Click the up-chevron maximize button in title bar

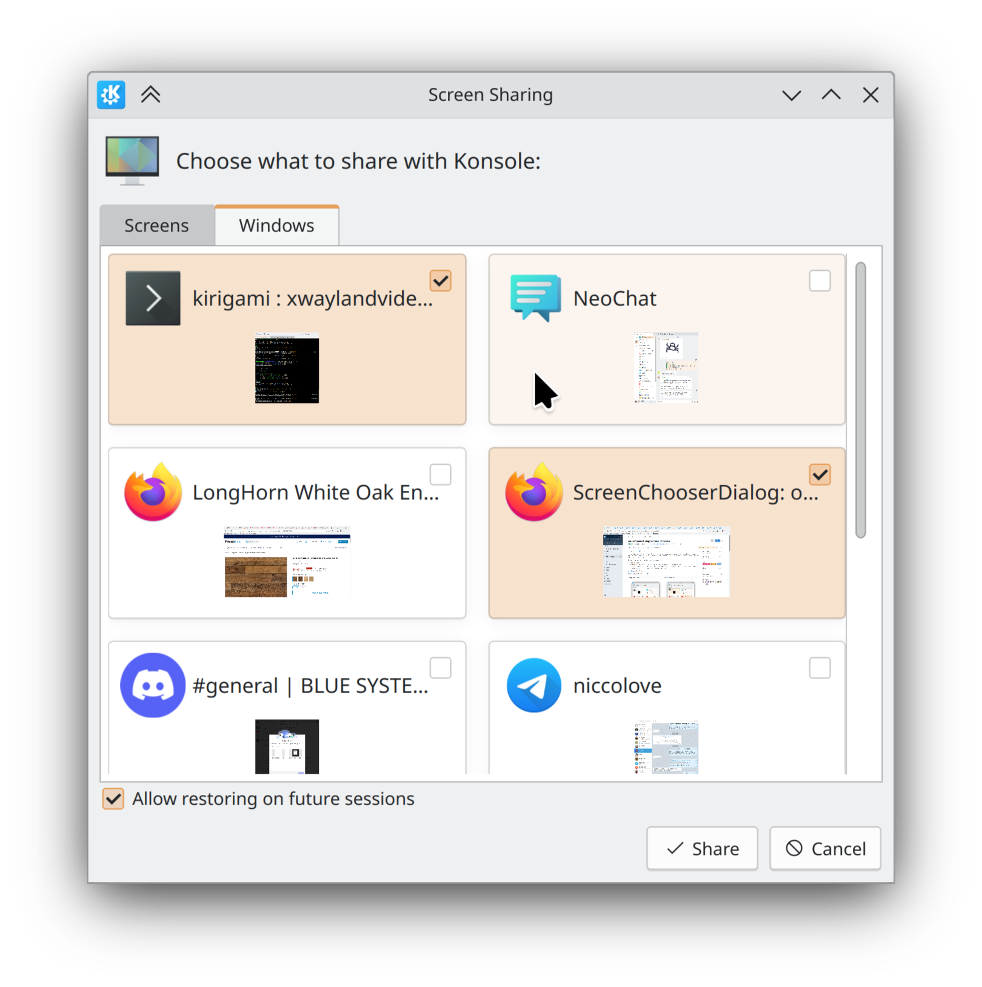(831, 95)
